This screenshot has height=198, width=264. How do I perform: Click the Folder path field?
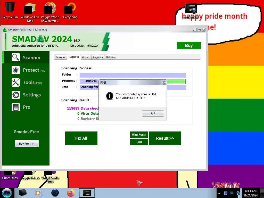(x=133, y=75)
